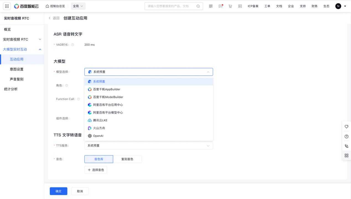351x199 pixels.
Task: Click the search magnifier icon
Action: [x=198, y=6]
